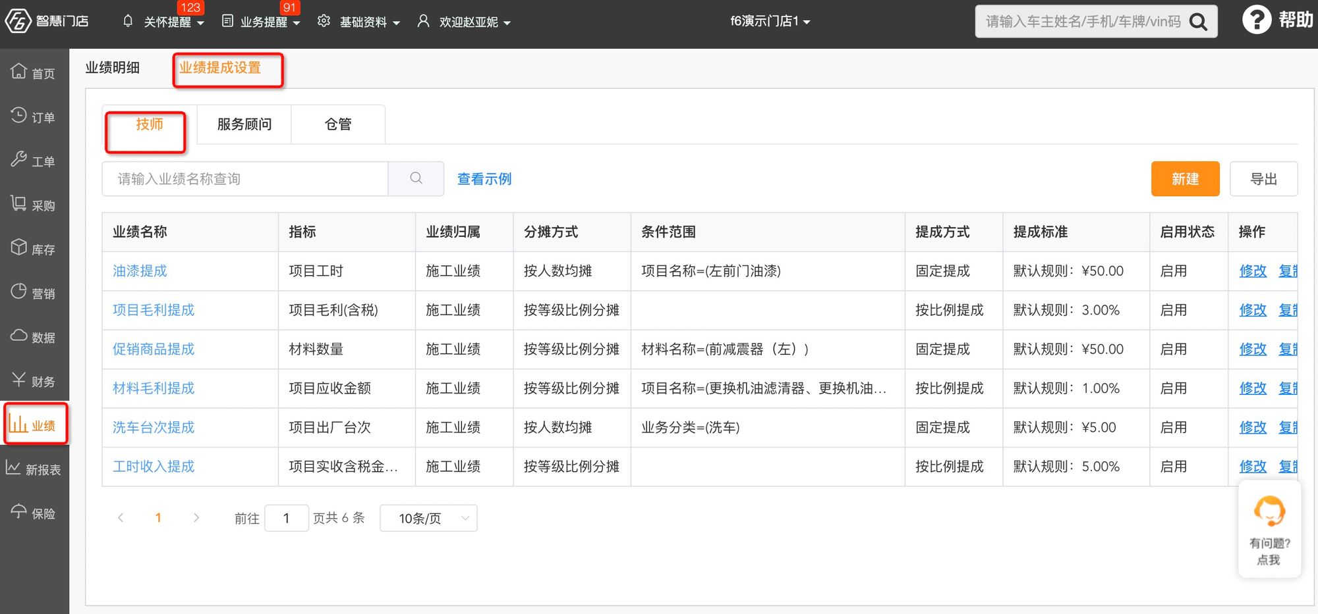This screenshot has width=1318, height=614.
Task: Select page number 1 in pagination
Action: (x=158, y=518)
